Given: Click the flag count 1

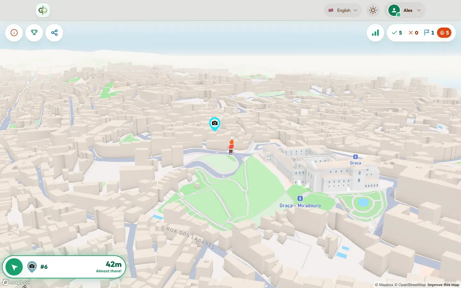Looking at the screenshot, I should pos(429,33).
